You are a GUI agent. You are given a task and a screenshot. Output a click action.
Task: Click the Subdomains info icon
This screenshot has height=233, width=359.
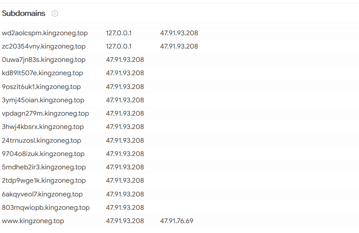(55, 14)
